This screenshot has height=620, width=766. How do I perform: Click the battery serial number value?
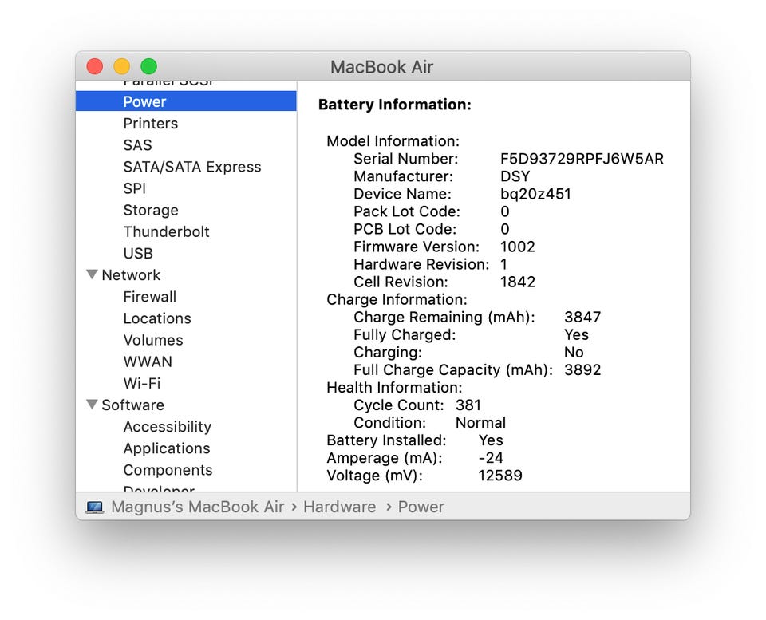point(581,159)
